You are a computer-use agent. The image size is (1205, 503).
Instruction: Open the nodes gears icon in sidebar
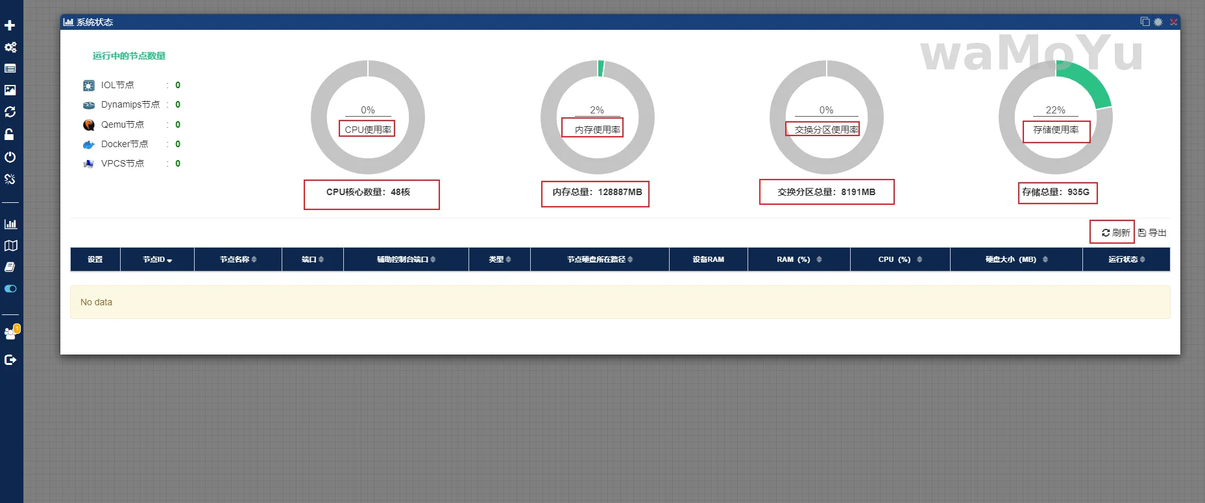(10, 47)
